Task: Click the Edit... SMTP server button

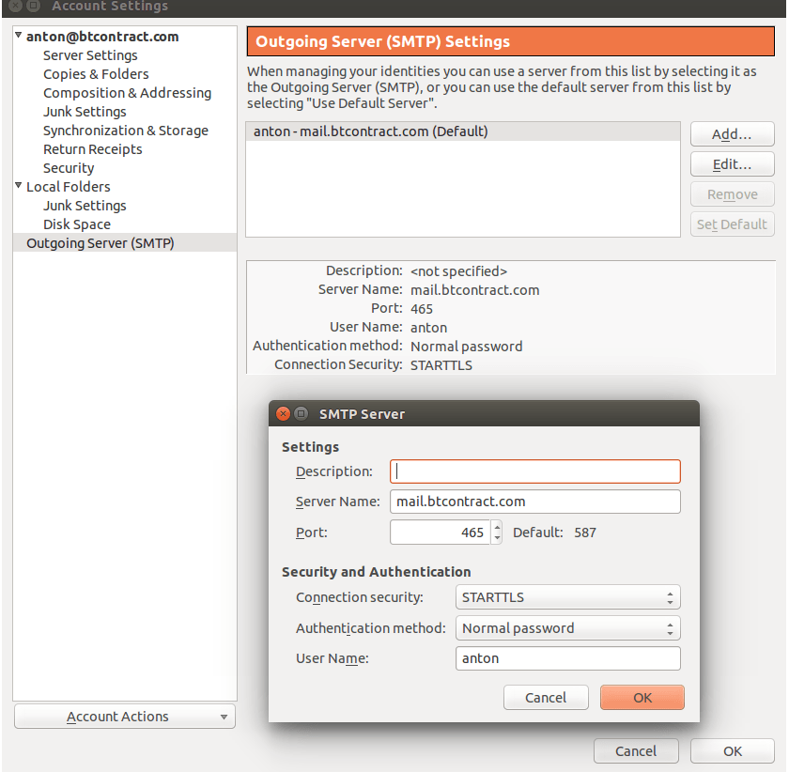Action: [732, 164]
